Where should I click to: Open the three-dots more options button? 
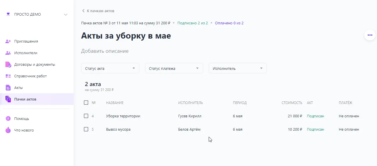click(370, 35)
